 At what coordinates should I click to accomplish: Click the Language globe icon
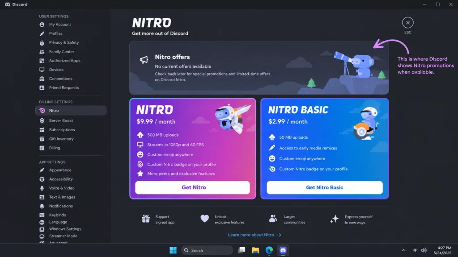(42, 222)
